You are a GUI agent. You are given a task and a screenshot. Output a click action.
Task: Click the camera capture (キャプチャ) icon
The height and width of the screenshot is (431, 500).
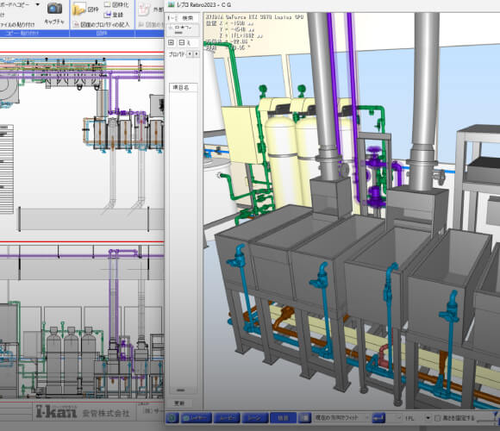54,8
